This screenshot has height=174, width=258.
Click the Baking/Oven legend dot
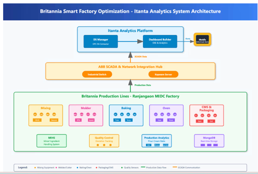[77, 168]
